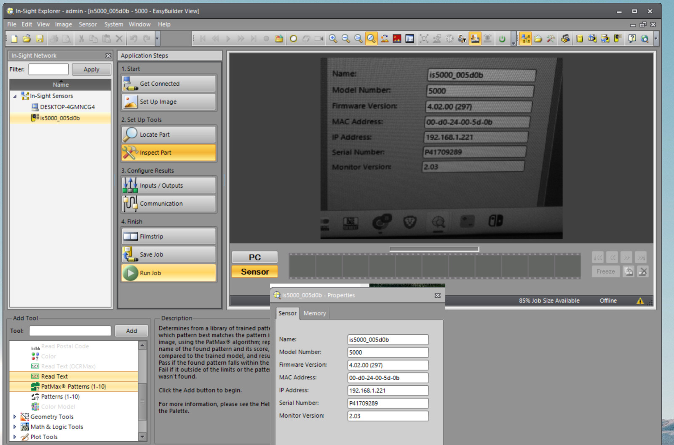Click the Save floppy disk icon
The image size is (674, 445).
coord(40,39)
